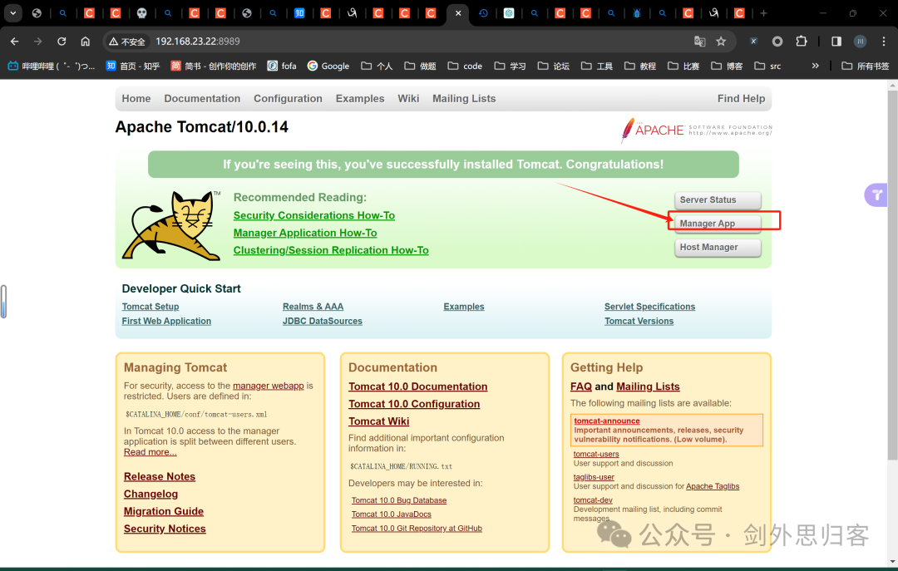Go to Home in the Tomcat nav bar

(x=136, y=99)
